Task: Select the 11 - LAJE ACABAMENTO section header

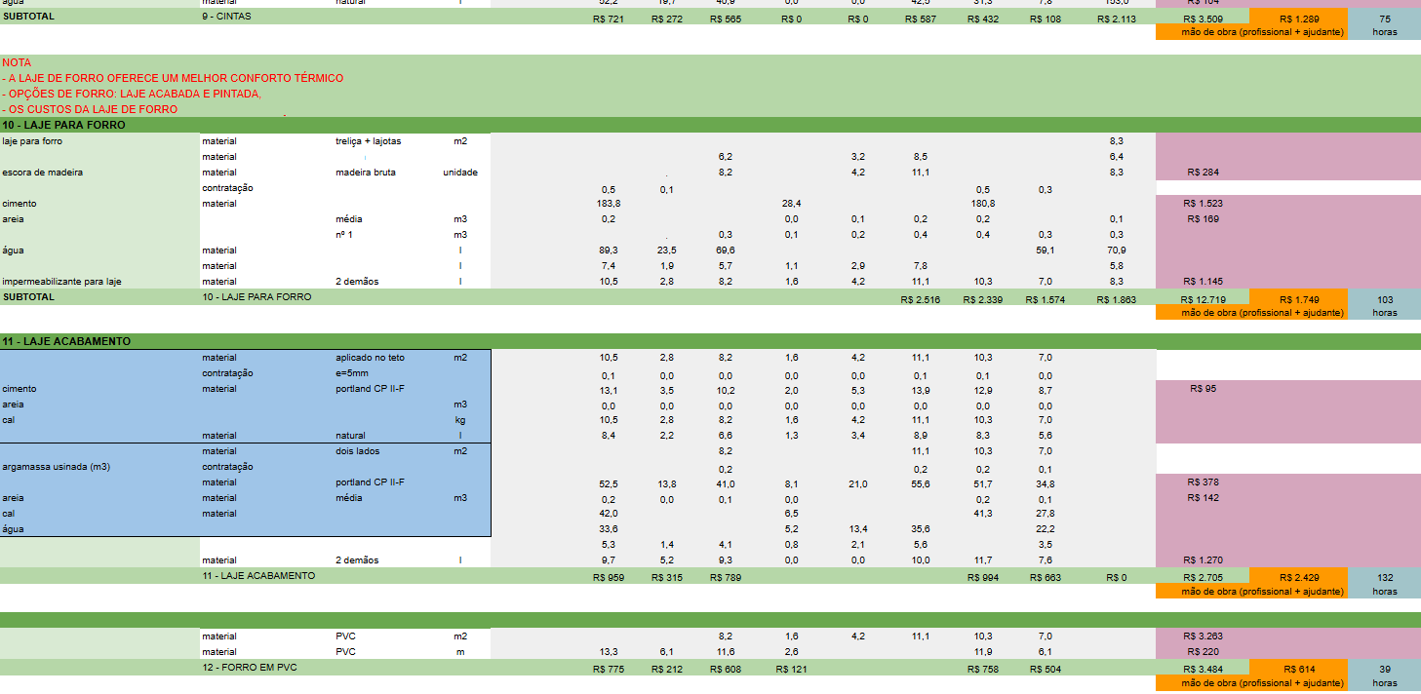Action: tap(66, 342)
